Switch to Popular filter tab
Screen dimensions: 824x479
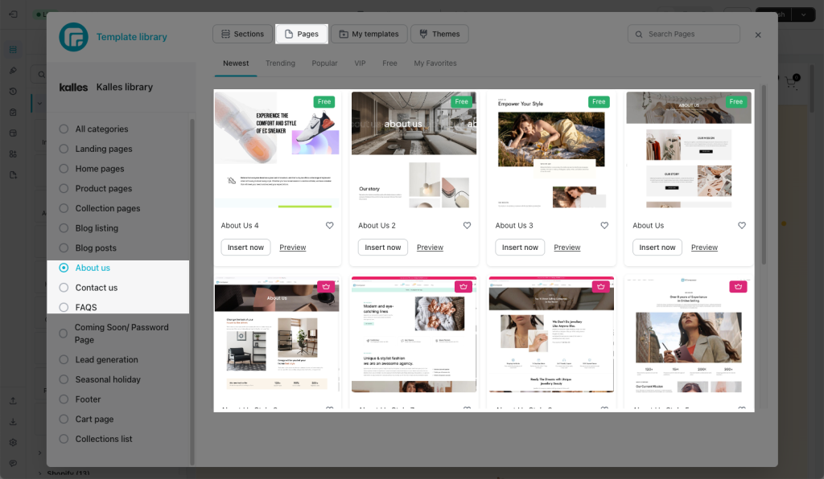pyautogui.click(x=324, y=63)
